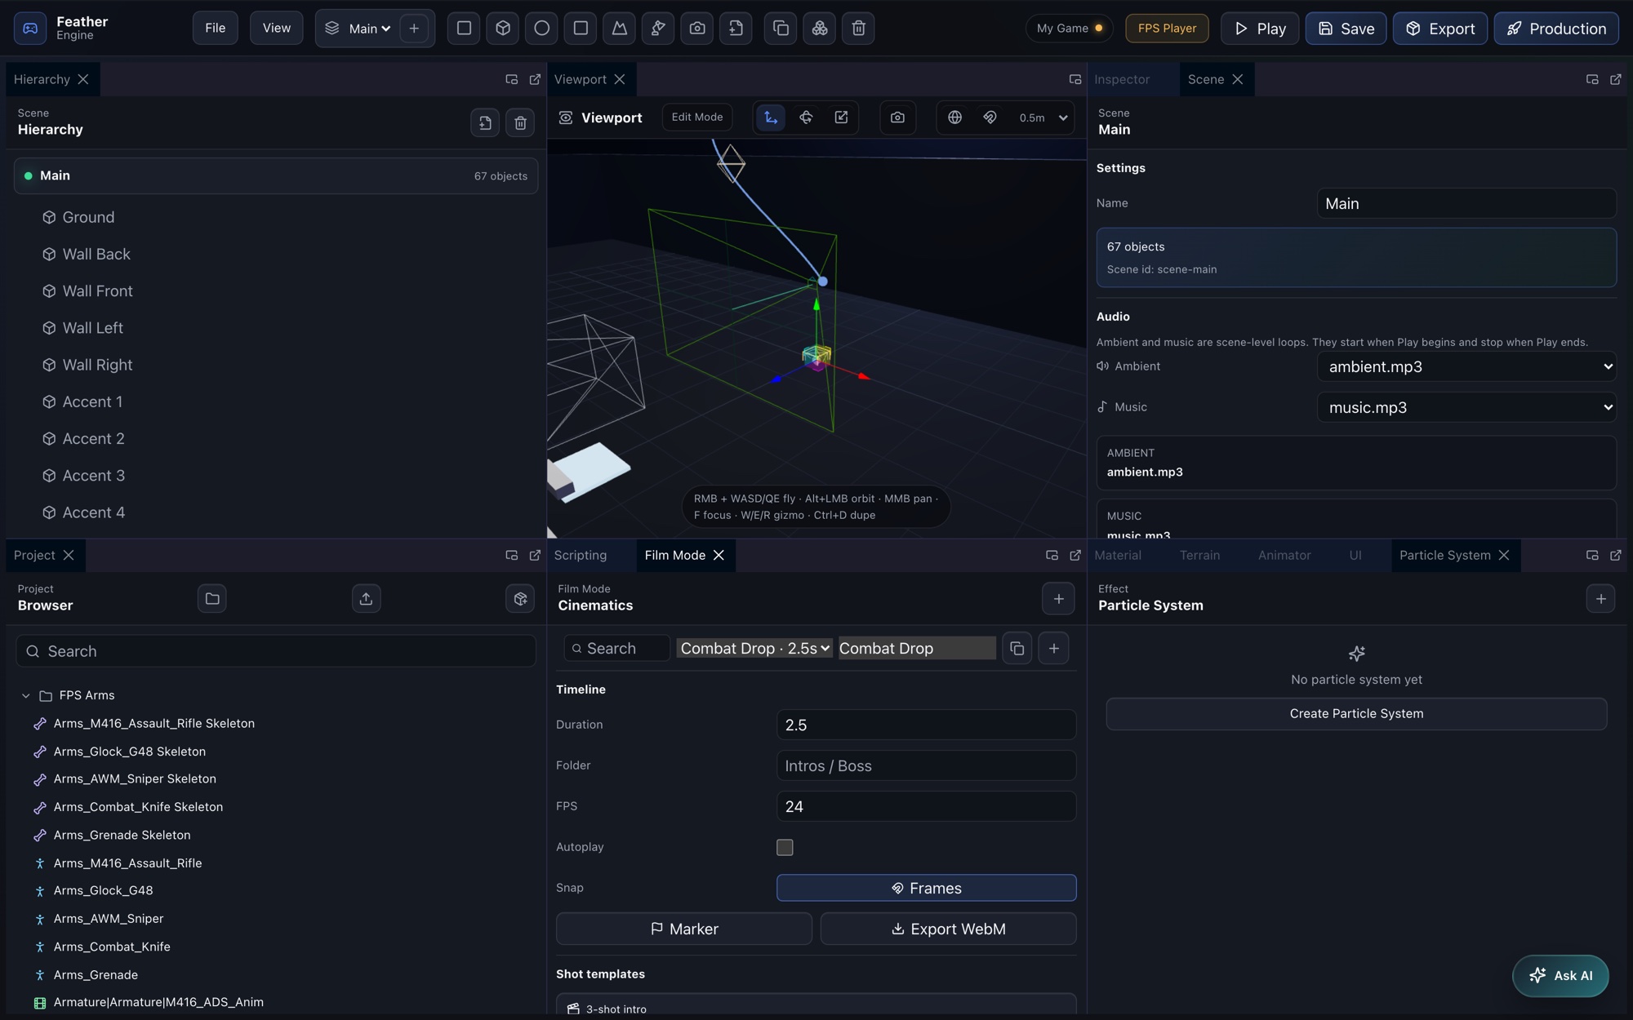
Task: Switch to the Inspector tab
Action: pyautogui.click(x=1122, y=79)
